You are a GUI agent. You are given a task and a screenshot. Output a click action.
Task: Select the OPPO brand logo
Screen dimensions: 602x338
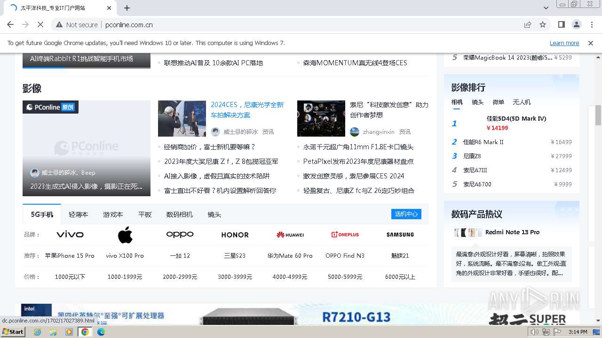pyautogui.click(x=180, y=234)
